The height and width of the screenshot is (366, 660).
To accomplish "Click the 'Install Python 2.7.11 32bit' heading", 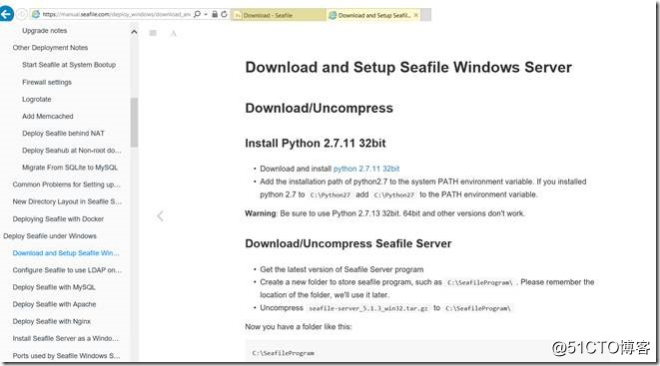I will 316,144.
